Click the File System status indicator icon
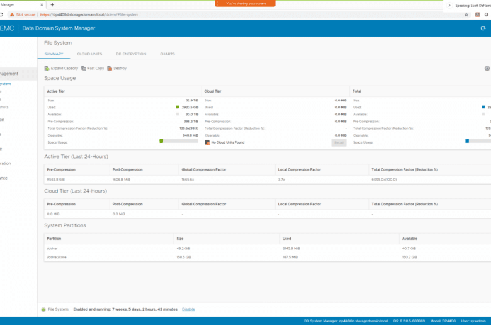The width and height of the screenshot is (491, 325). (43, 309)
